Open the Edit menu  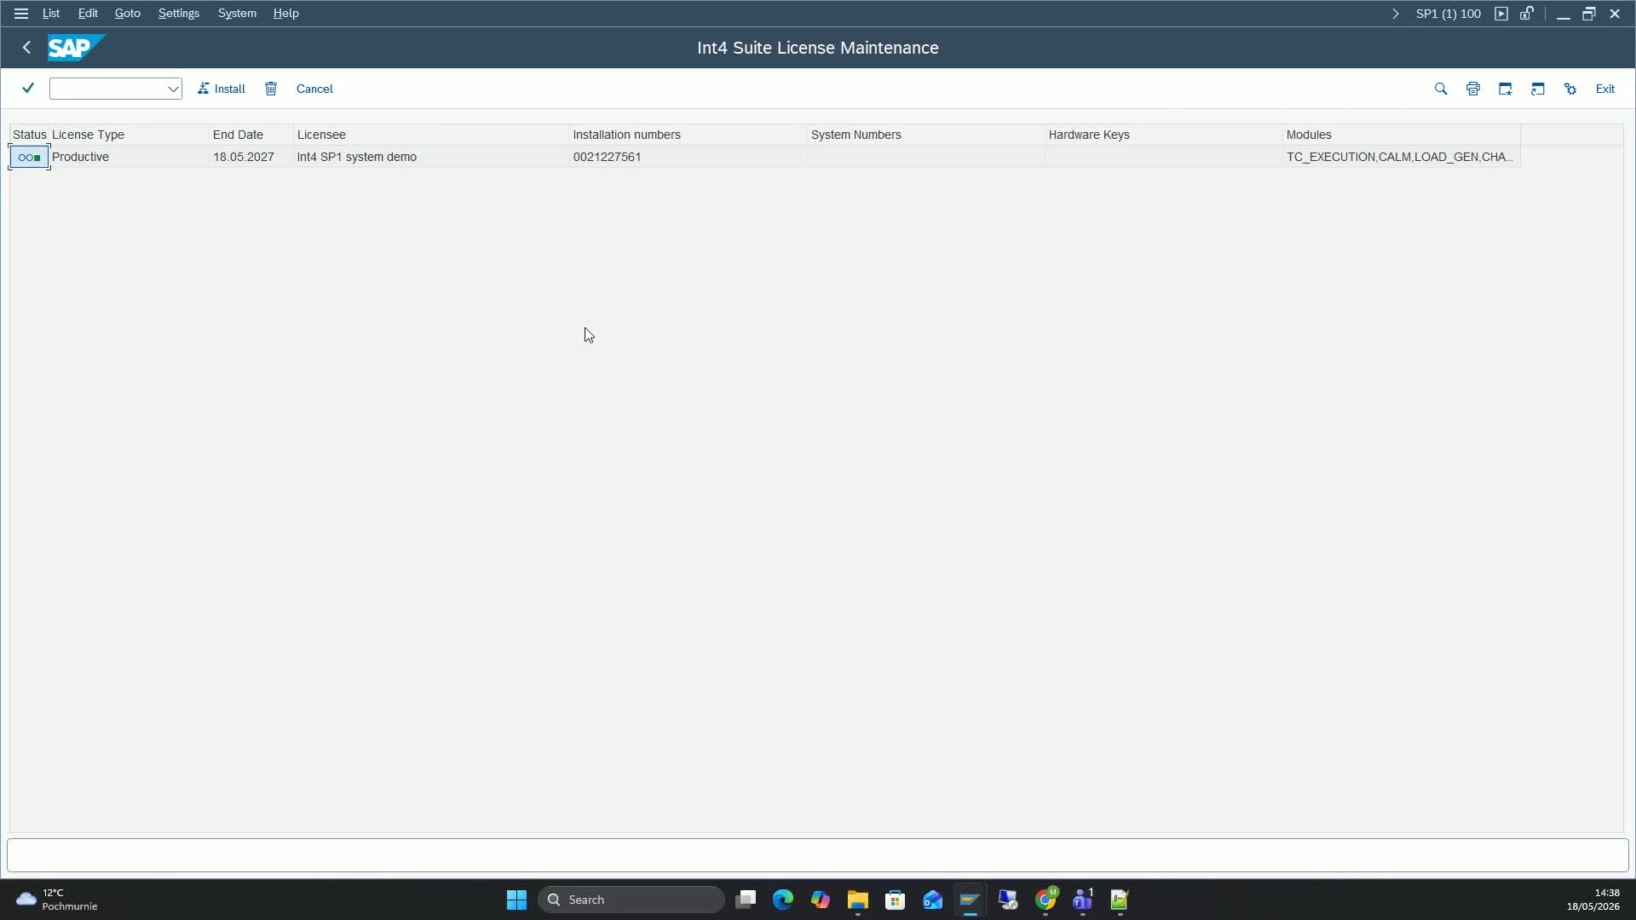click(x=88, y=14)
